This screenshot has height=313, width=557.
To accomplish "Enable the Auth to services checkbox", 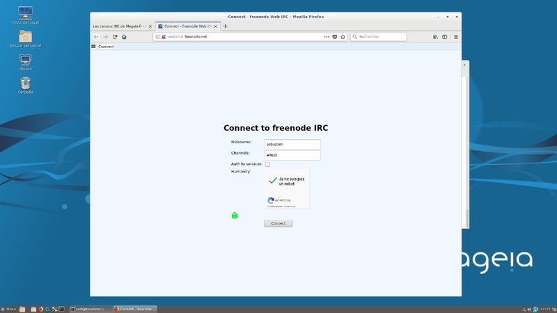I will [x=267, y=164].
